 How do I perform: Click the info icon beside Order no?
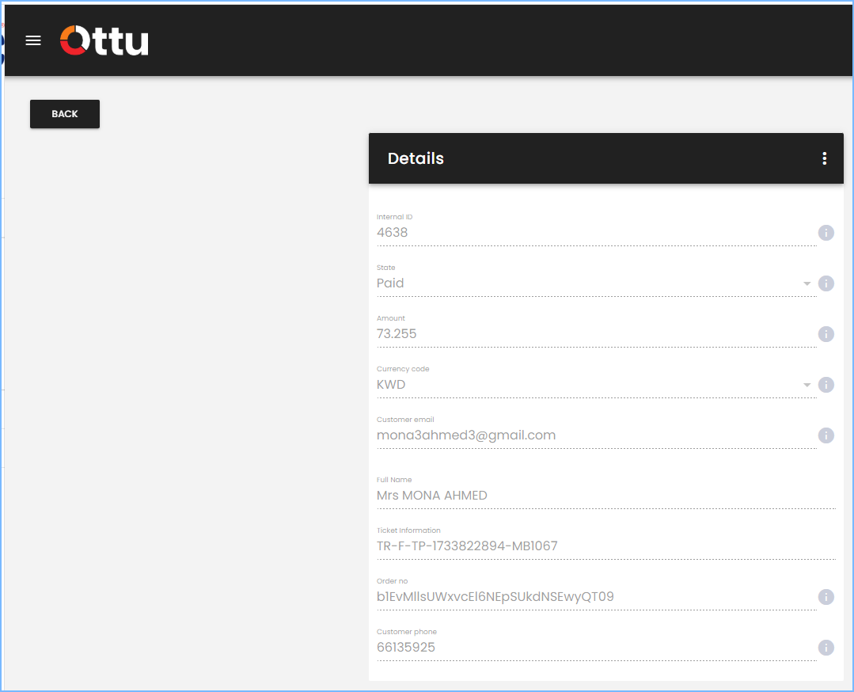[x=826, y=597]
